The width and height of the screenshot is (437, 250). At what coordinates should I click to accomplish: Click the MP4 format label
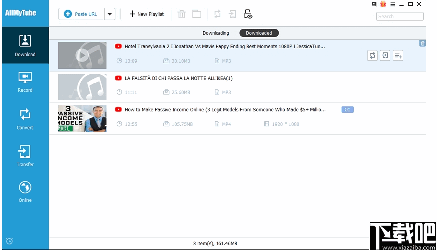click(226, 124)
